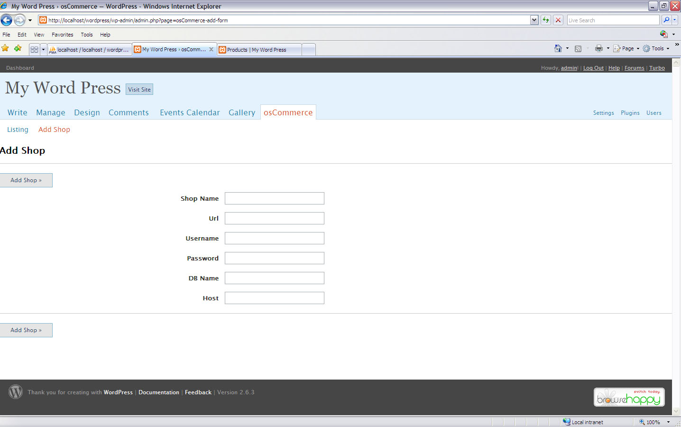
Task: Open the tab list dropdown arrow
Action: tap(43, 49)
